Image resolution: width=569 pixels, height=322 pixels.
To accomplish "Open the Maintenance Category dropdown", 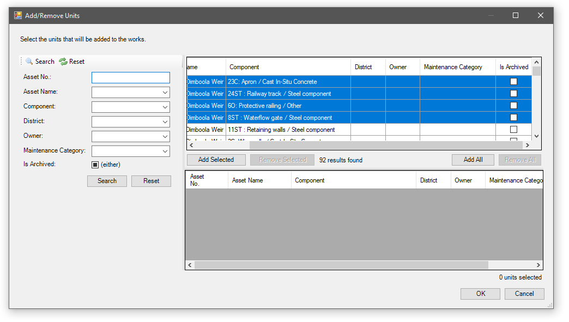I will [x=165, y=151].
